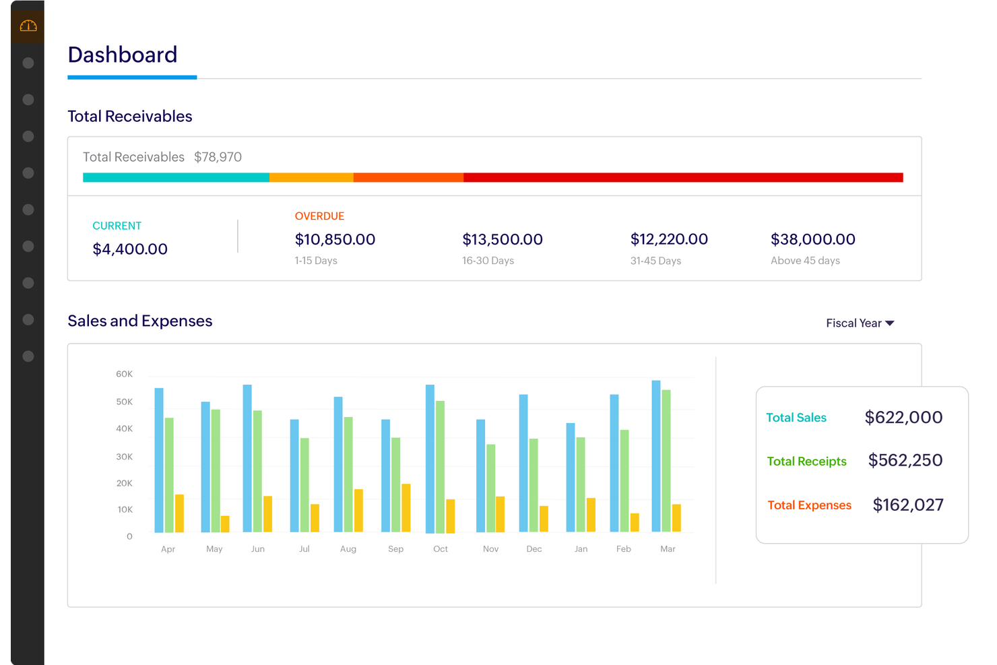The image size is (997, 665).
Task: Click the fifth sidebar navigation dot icon
Action: click(x=28, y=209)
